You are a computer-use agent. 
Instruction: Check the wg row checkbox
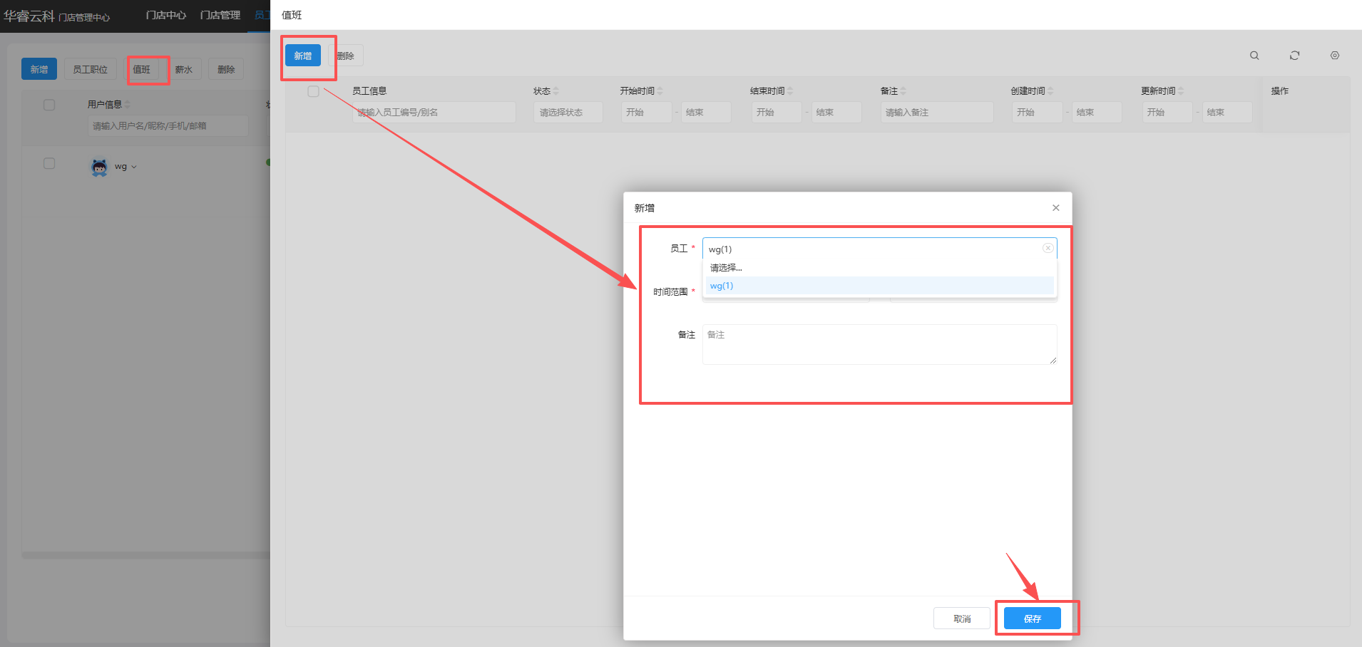point(49,164)
